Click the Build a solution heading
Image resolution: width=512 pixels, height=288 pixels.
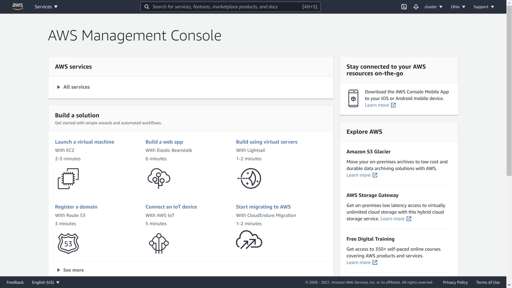(x=77, y=115)
